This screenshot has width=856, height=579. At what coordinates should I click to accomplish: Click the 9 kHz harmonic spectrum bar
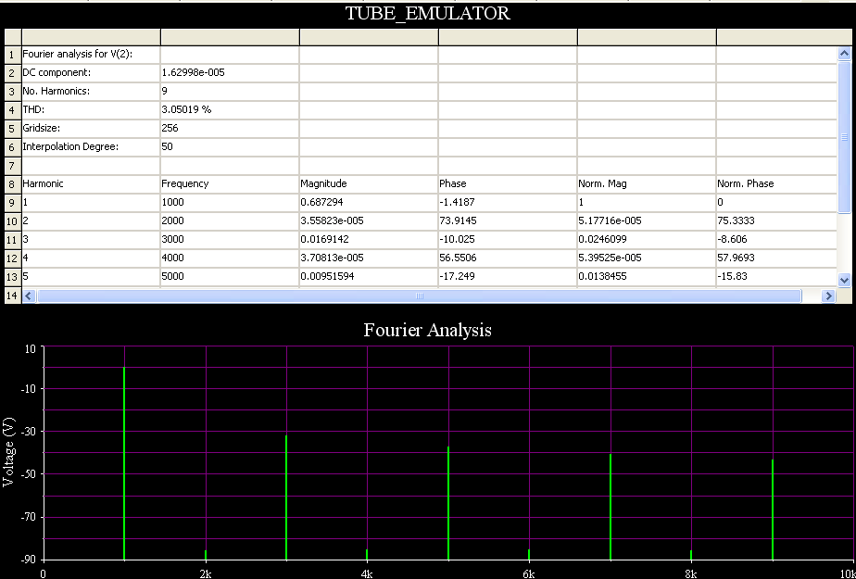773,510
